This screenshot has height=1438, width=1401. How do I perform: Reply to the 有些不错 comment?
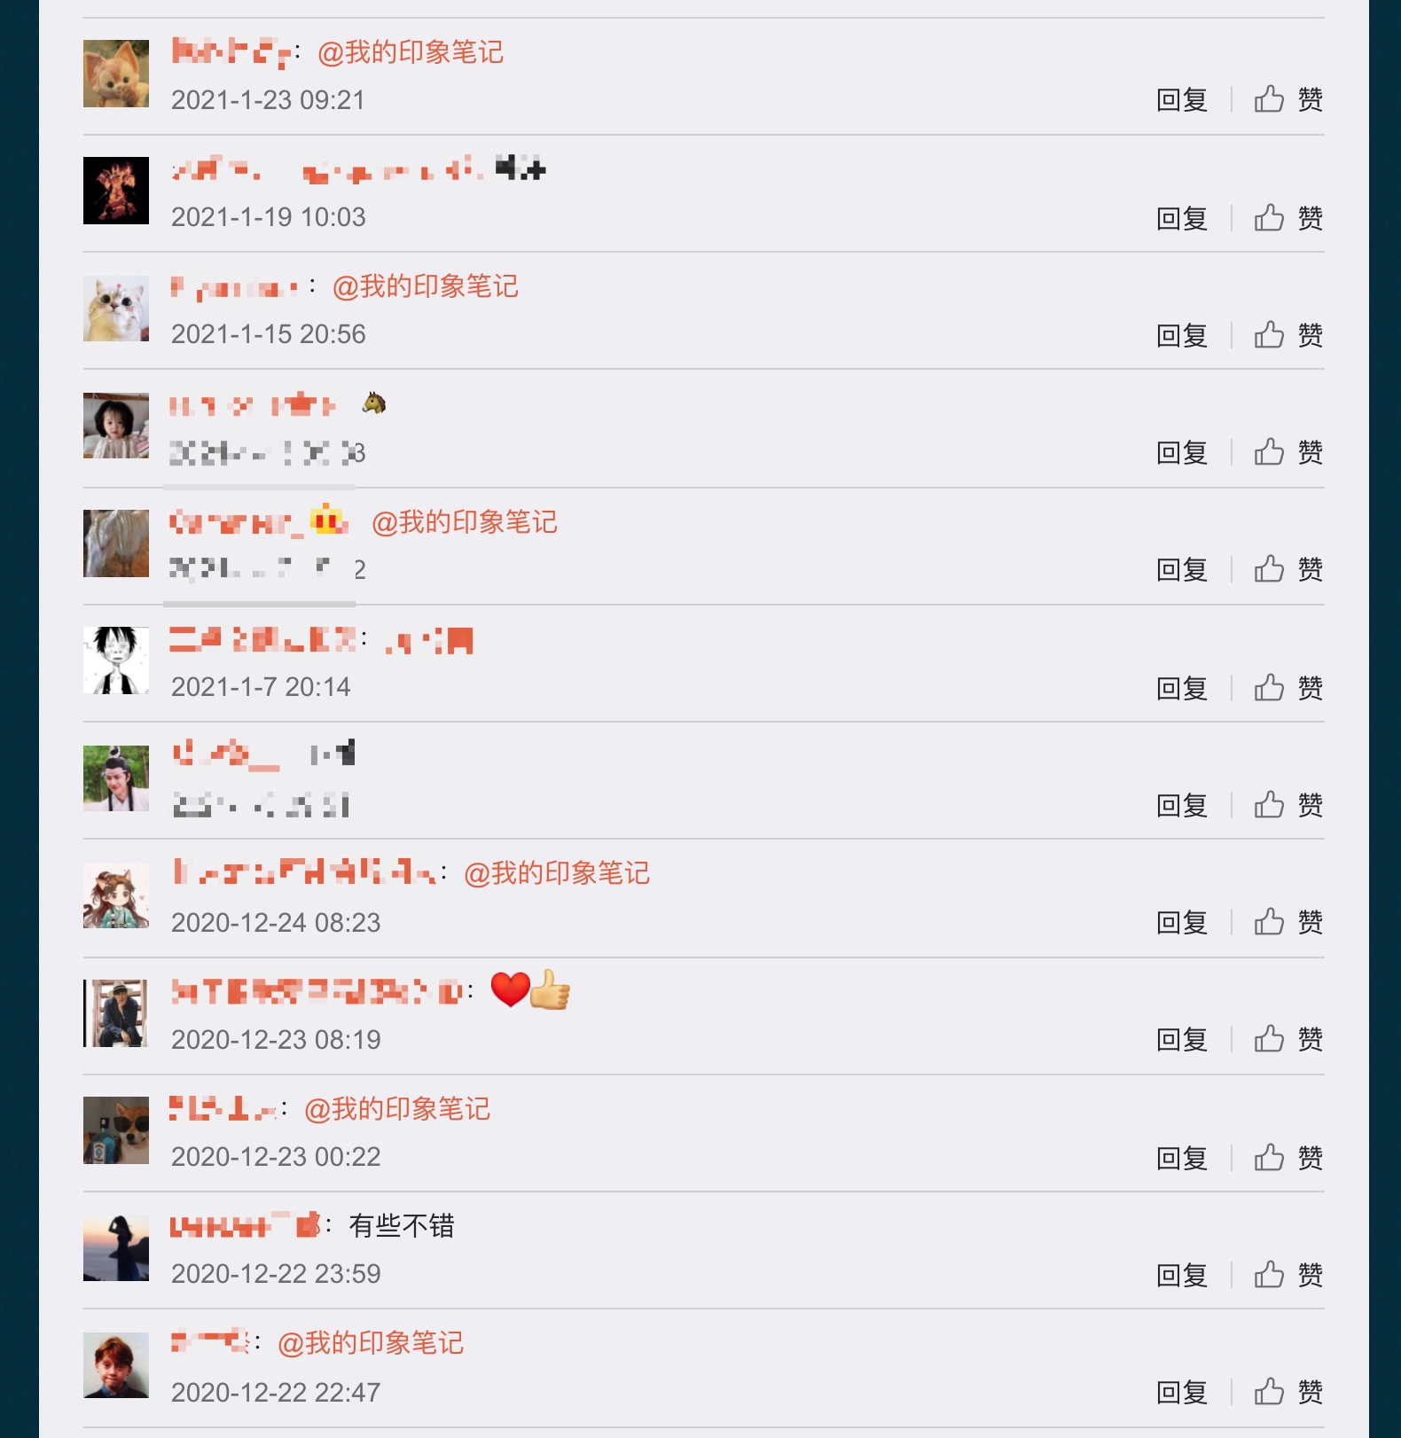1182,1275
